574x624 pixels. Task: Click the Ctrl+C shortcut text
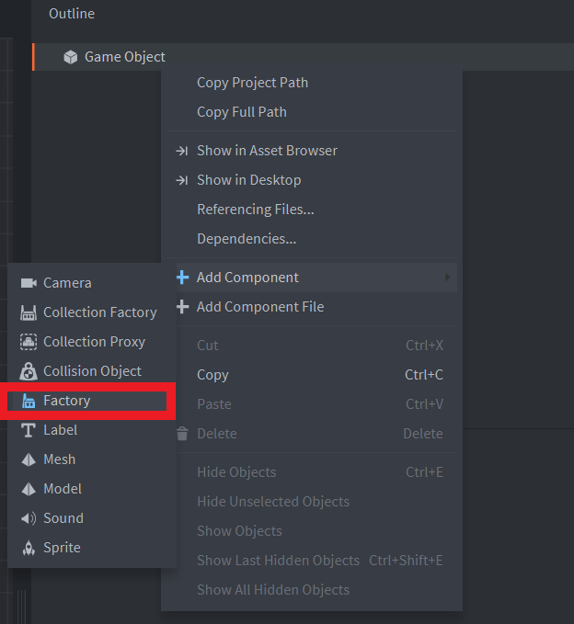(424, 375)
